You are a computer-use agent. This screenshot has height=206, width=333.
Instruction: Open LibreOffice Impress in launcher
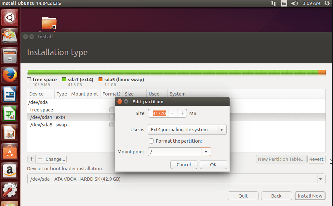(10, 133)
